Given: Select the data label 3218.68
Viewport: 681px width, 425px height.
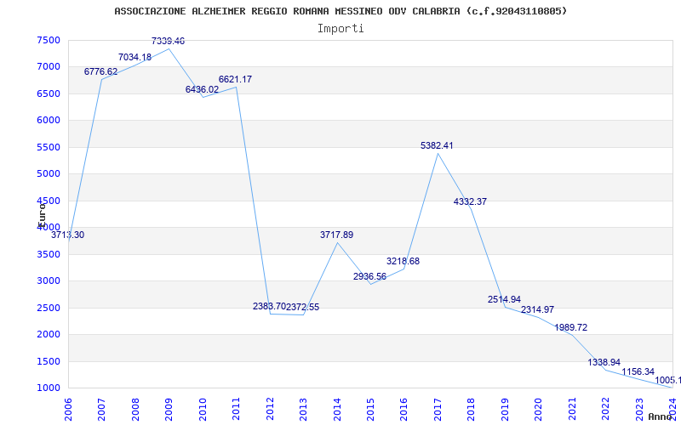Looking at the screenshot, I should [x=403, y=262].
